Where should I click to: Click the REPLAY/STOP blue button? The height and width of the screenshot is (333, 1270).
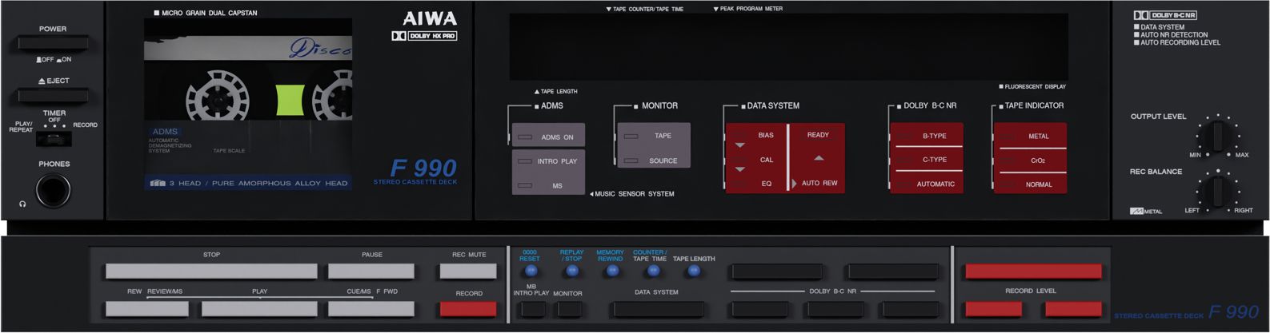(x=571, y=271)
